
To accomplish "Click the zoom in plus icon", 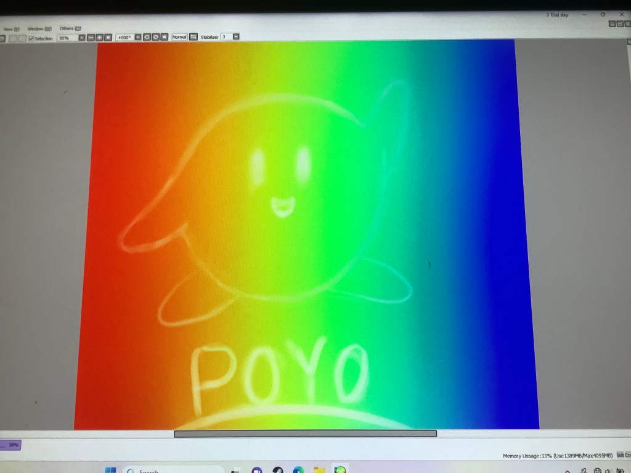I will point(99,38).
